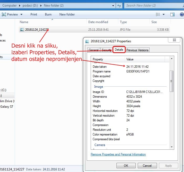
Task: Click the Preview toolbar button icon
Action: click(x=4, y=14)
